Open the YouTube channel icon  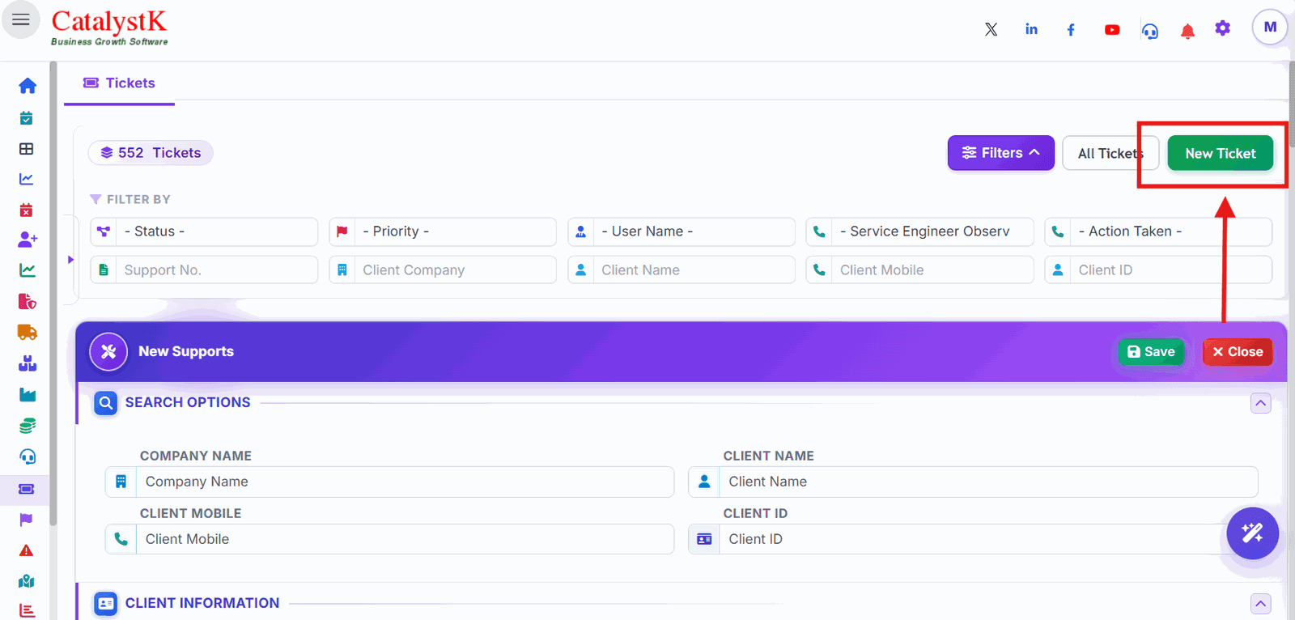[1112, 30]
